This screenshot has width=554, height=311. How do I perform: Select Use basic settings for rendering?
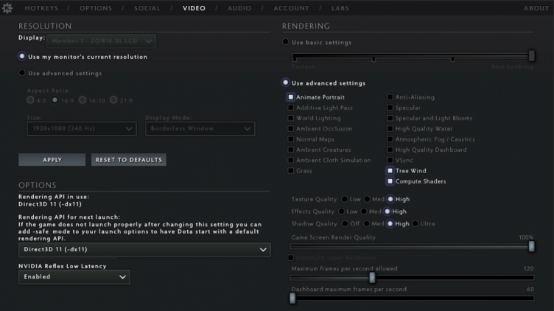coord(286,42)
